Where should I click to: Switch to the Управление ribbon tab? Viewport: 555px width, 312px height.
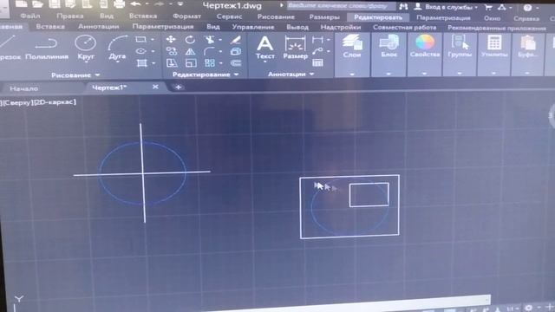(x=253, y=27)
